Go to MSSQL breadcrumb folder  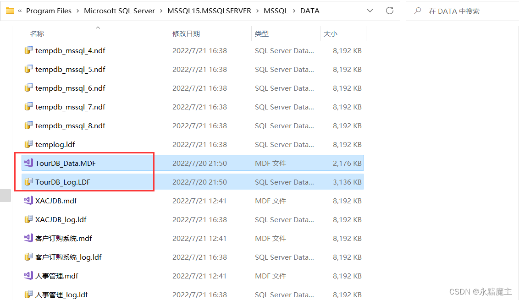point(276,11)
